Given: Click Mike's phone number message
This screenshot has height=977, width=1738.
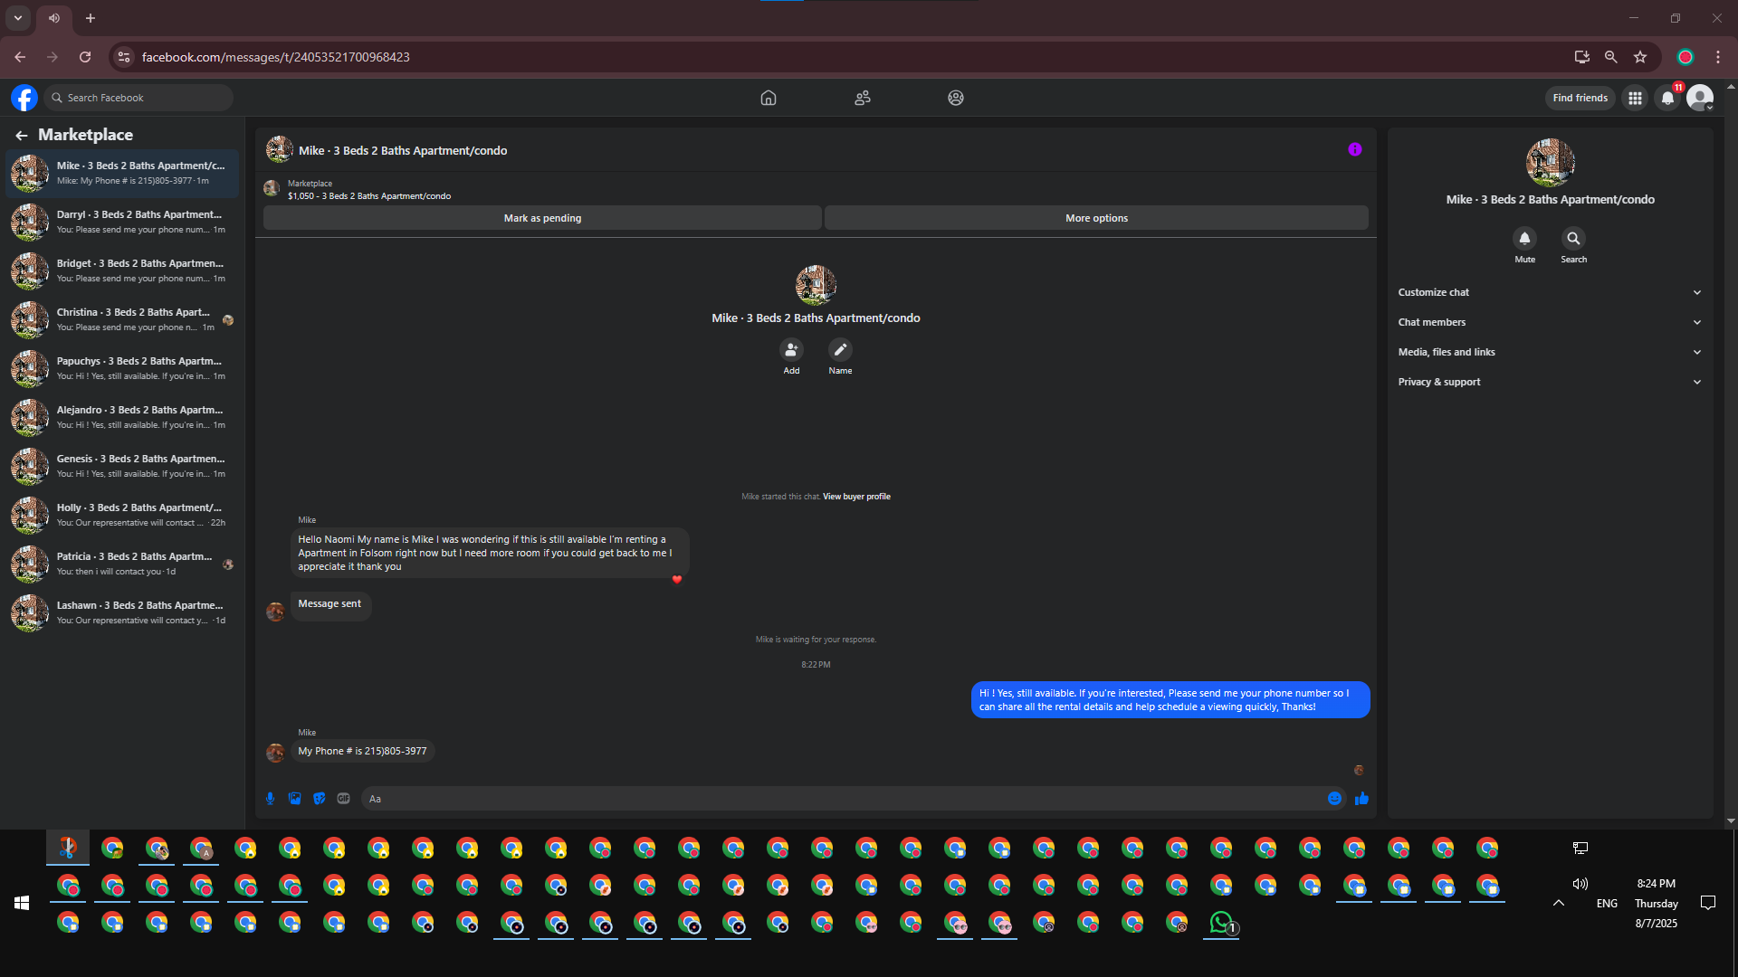Looking at the screenshot, I should (x=362, y=751).
